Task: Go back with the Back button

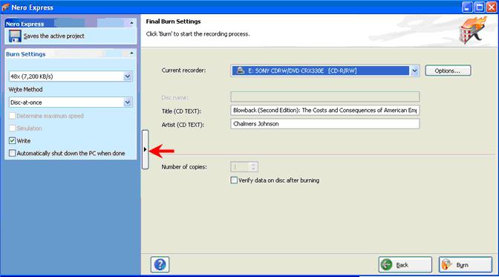Action: coord(405,264)
